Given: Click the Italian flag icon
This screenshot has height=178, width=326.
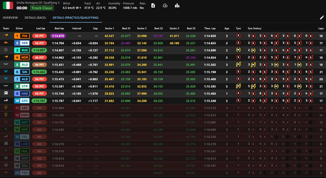Looking at the screenshot, I should click(8, 5).
